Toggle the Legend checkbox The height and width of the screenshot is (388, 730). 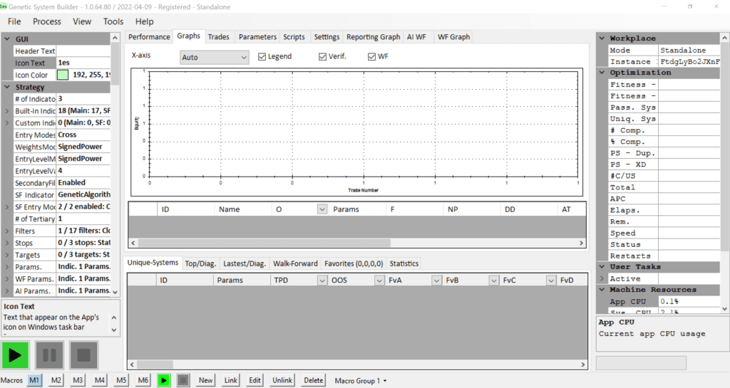pyautogui.click(x=262, y=57)
